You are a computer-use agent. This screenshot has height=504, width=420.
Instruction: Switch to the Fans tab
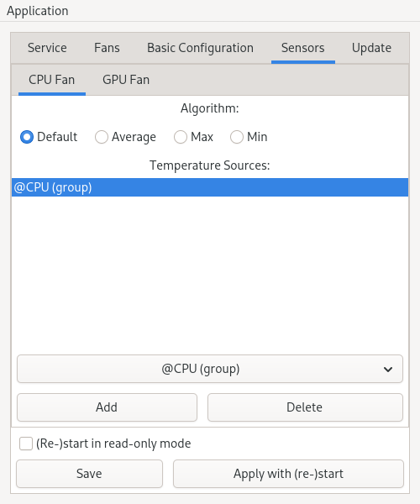click(107, 48)
